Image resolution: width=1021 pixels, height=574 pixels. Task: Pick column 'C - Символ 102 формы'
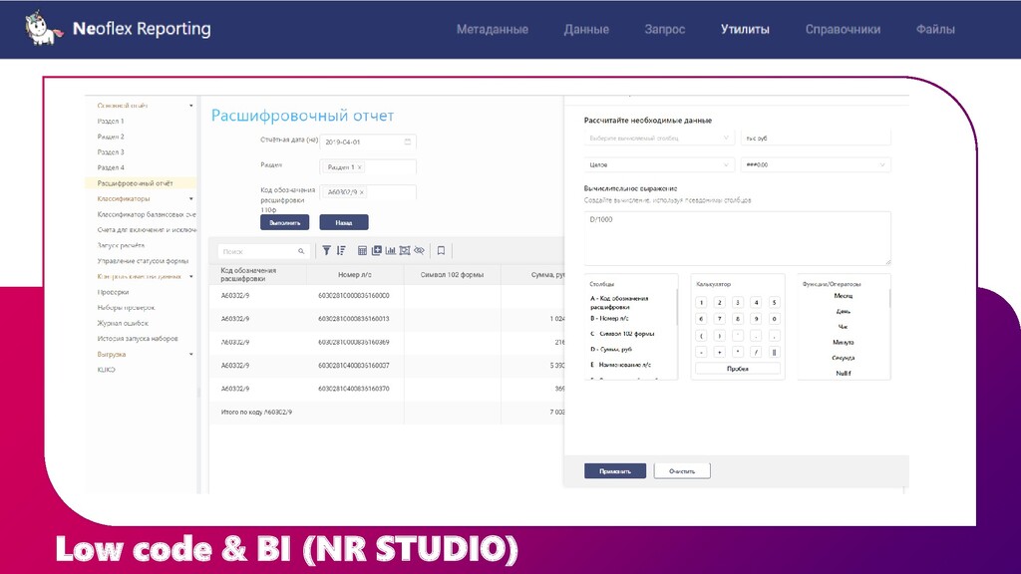622,334
